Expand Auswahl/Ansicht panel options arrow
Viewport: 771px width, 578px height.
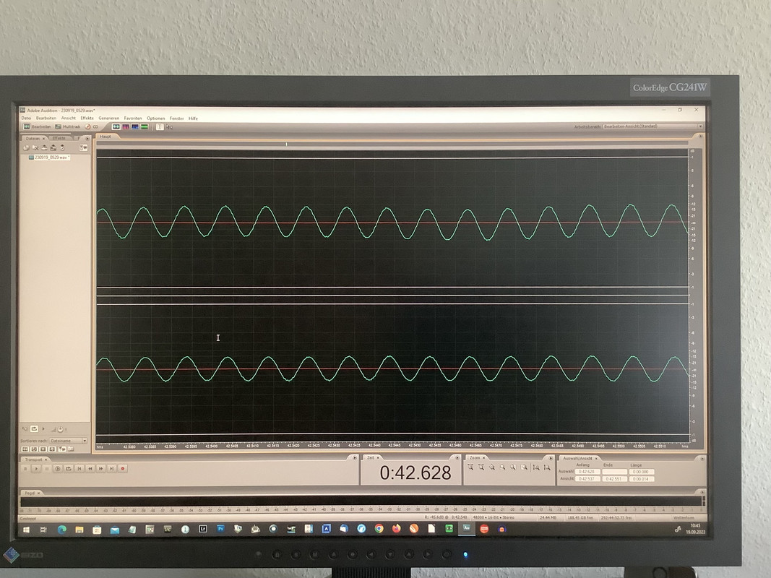tap(701, 459)
